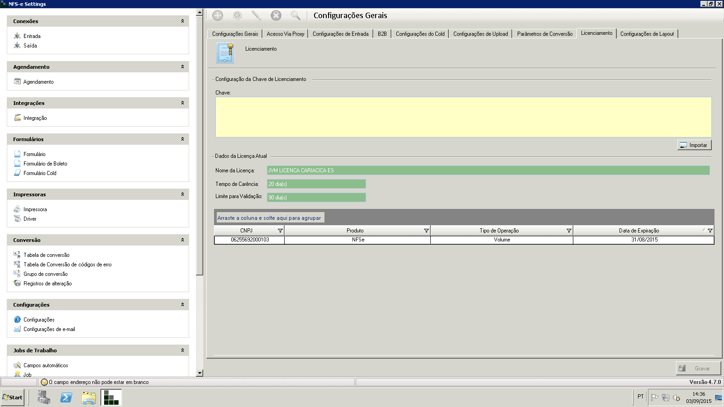
Task: Open CNPJ column filter dropdown
Action: [x=280, y=231]
